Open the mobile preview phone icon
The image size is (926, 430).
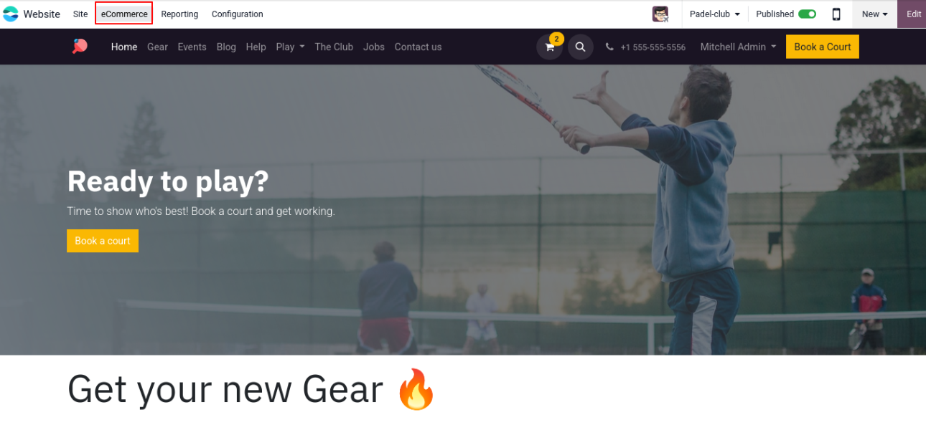click(836, 14)
